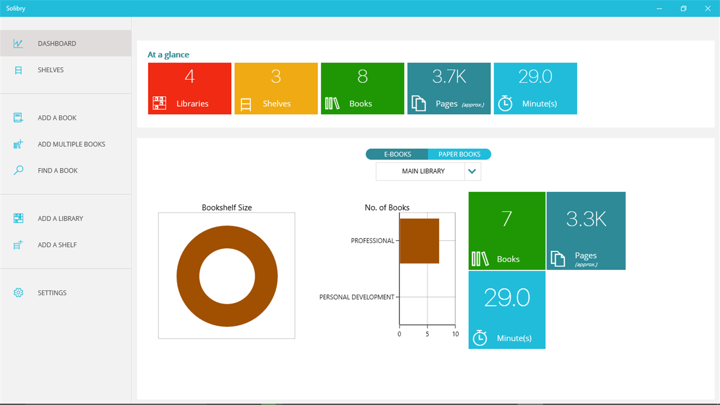
Task: Choose FIND A BOOK in sidebar
Action: pos(65,170)
